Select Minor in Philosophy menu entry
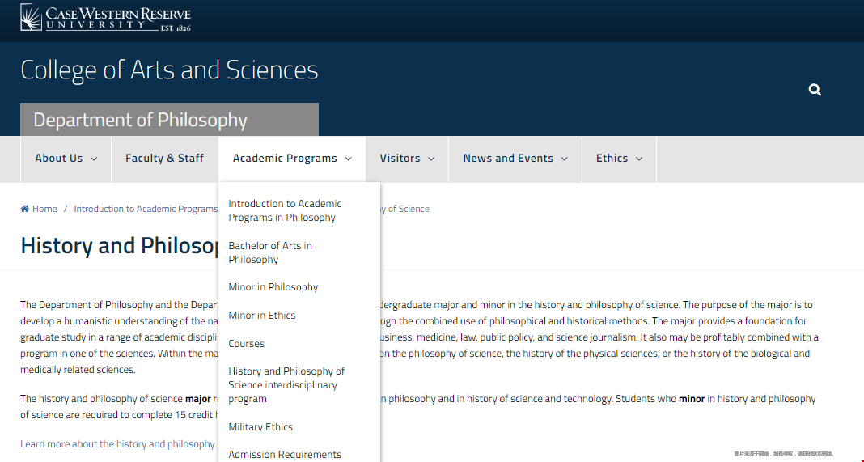The image size is (864, 462). 273,287
